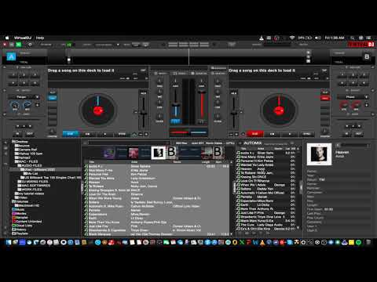Open the Phaser effect dropdown on the right deck
This screenshot has width=377, height=282.
coord(353,97)
